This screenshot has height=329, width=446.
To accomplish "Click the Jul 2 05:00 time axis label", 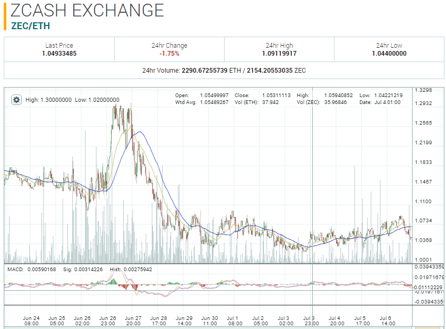I will [261, 321].
